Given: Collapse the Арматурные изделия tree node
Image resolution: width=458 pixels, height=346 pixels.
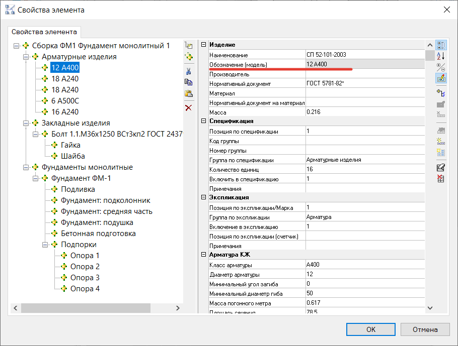Looking at the screenshot, I should (x=26, y=57).
